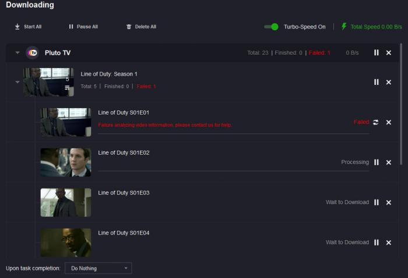This screenshot has width=408, height=278.
Task: Click the S01E03 episode thumbnail
Action: (x=66, y=202)
